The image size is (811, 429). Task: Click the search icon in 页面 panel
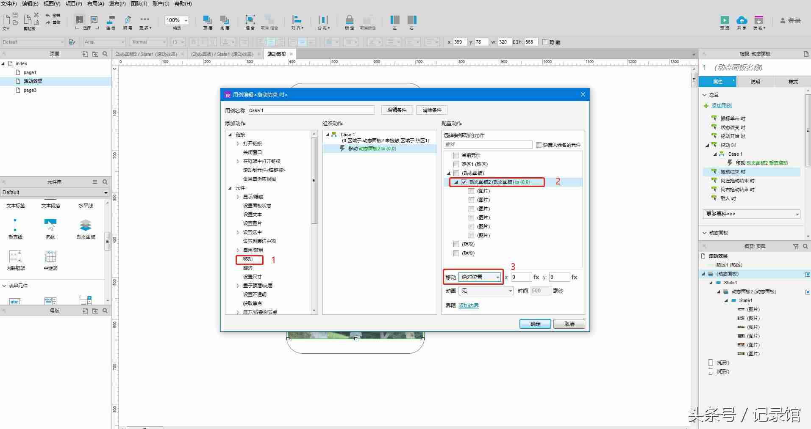105,54
